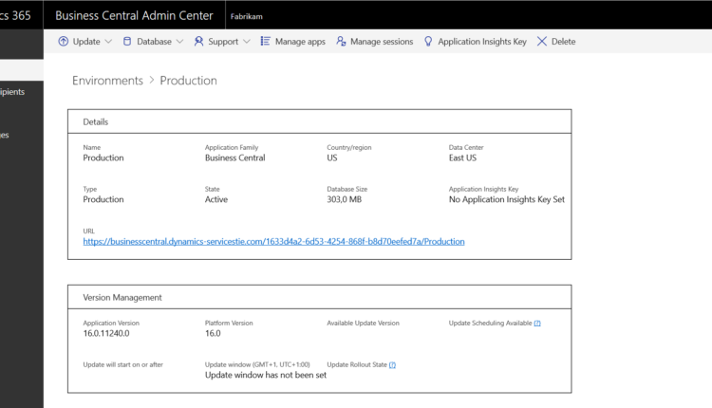The height and width of the screenshot is (408, 712).
Task: Click the Business Central Admin Center title
Action: point(132,15)
